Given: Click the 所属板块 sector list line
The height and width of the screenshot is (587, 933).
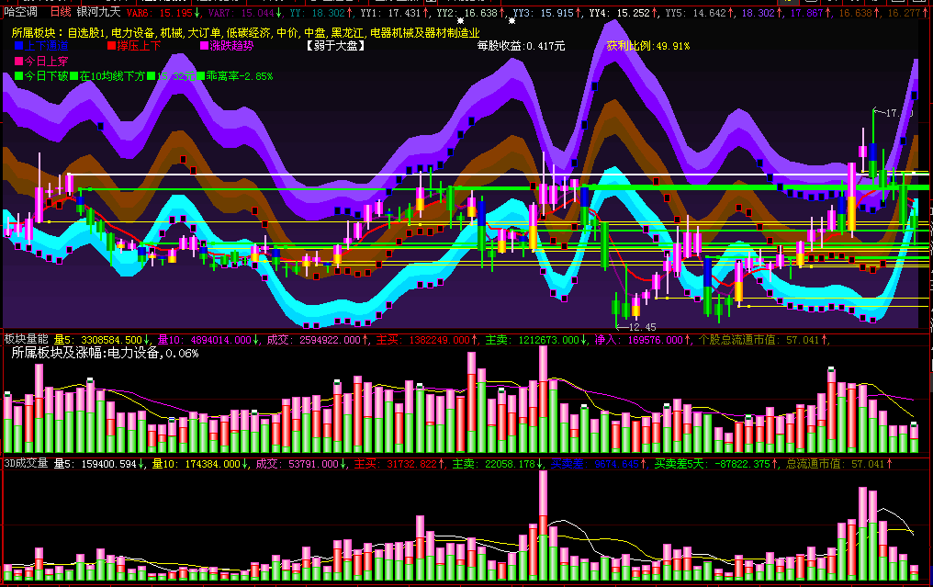Looking at the screenshot, I should [246, 33].
